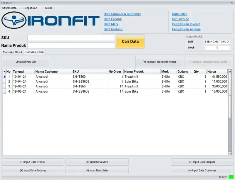Click the price cell 41,580,000
Viewport: 235px width, 180px height.
tap(217, 77)
